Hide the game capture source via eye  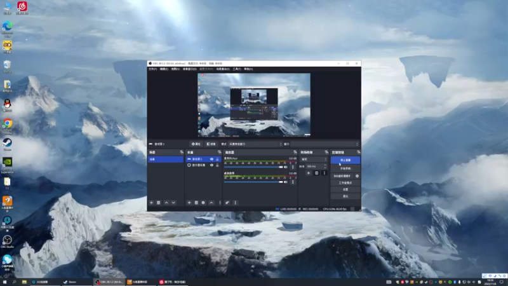pyautogui.click(x=211, y=160)
